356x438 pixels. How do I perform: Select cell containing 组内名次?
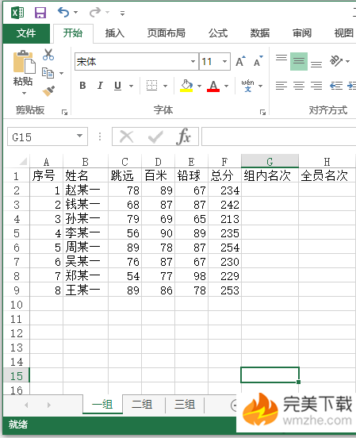[270, 176]
